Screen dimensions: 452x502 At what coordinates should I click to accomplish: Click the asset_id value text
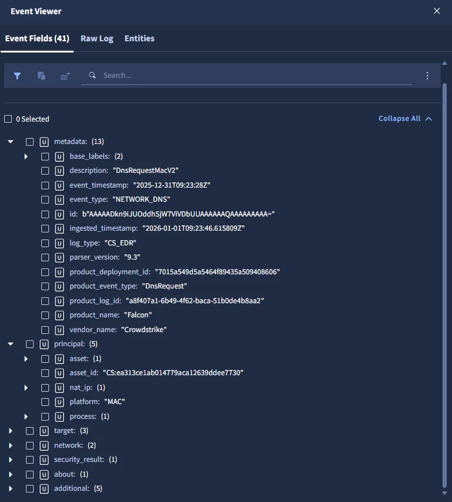(173, 373)
